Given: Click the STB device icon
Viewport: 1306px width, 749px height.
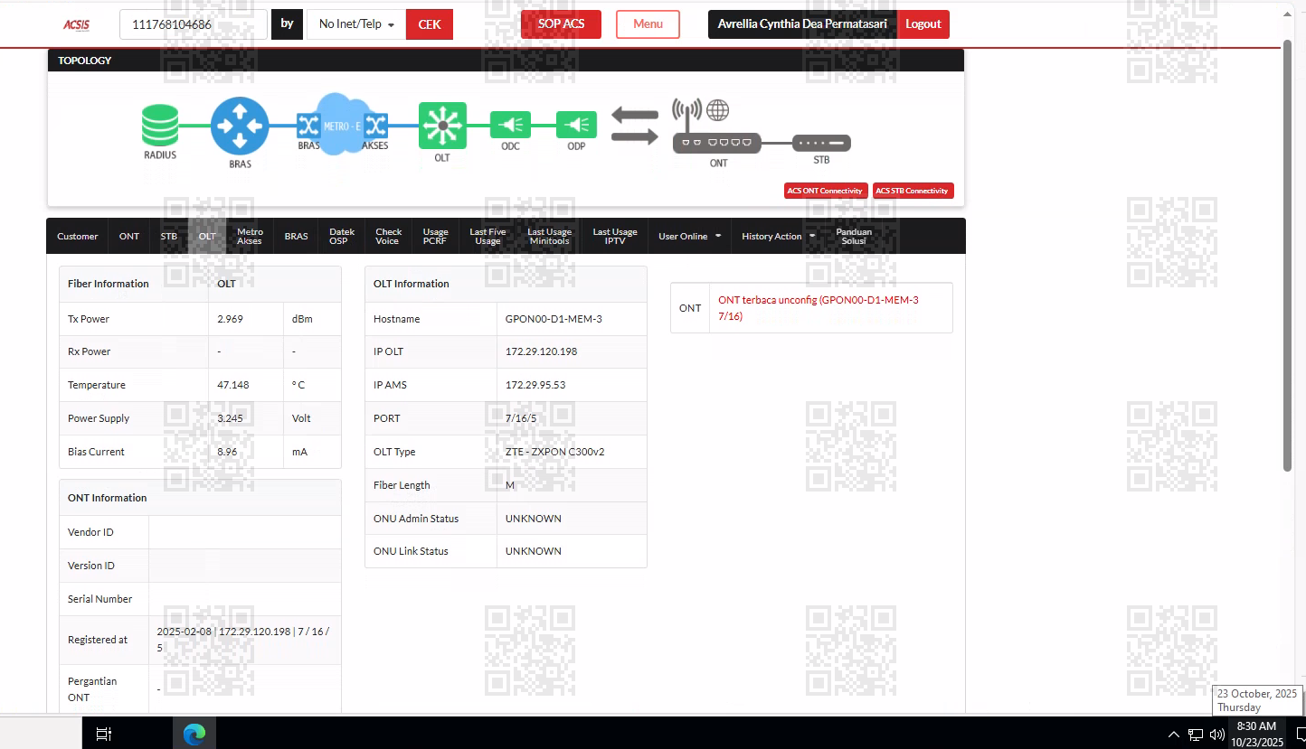Looking at the screenshot, I should (x=821, y=143).
